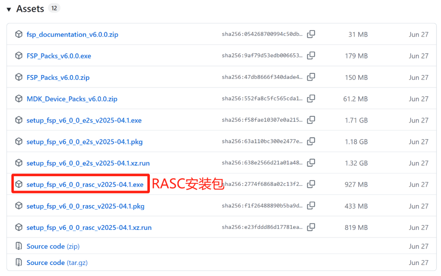Click the 61.2 MB size value

(356, 99)
